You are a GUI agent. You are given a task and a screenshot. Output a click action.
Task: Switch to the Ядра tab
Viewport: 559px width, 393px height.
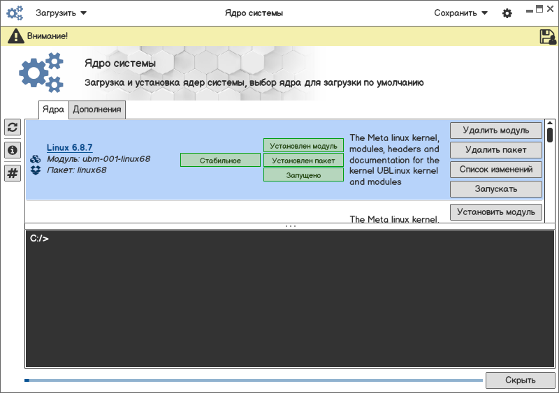coord(54,110)
